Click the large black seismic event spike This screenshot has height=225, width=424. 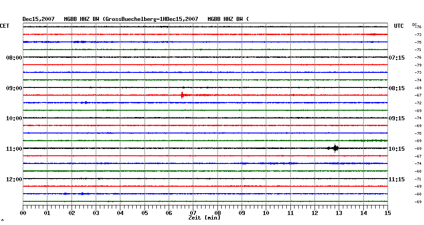point(335,148)
